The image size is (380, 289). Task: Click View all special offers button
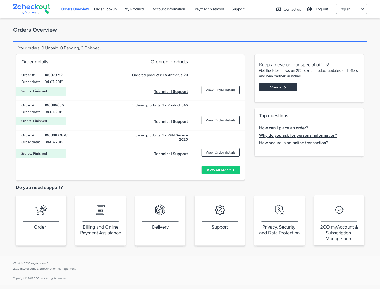278,87
